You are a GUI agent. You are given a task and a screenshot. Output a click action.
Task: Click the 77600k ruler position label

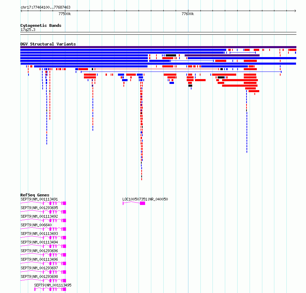188,14
